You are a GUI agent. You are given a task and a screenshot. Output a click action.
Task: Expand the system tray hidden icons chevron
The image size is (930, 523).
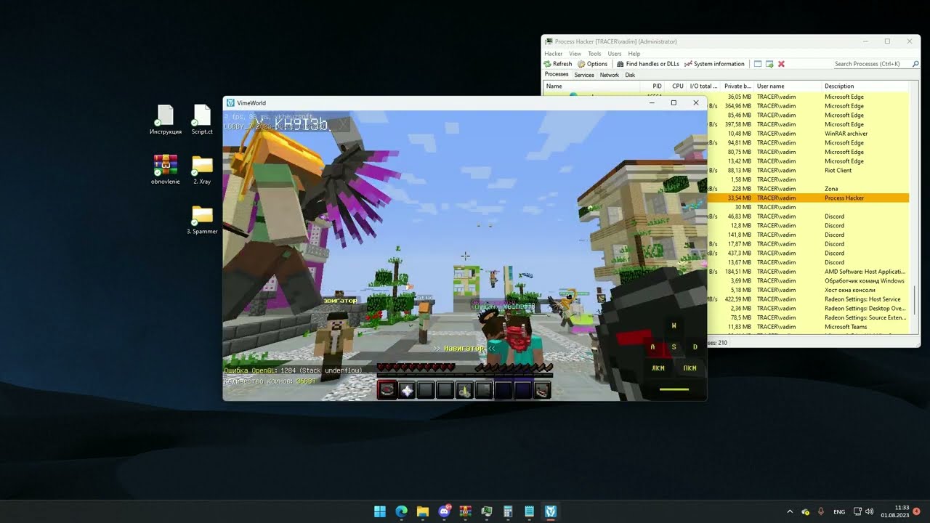790,511
